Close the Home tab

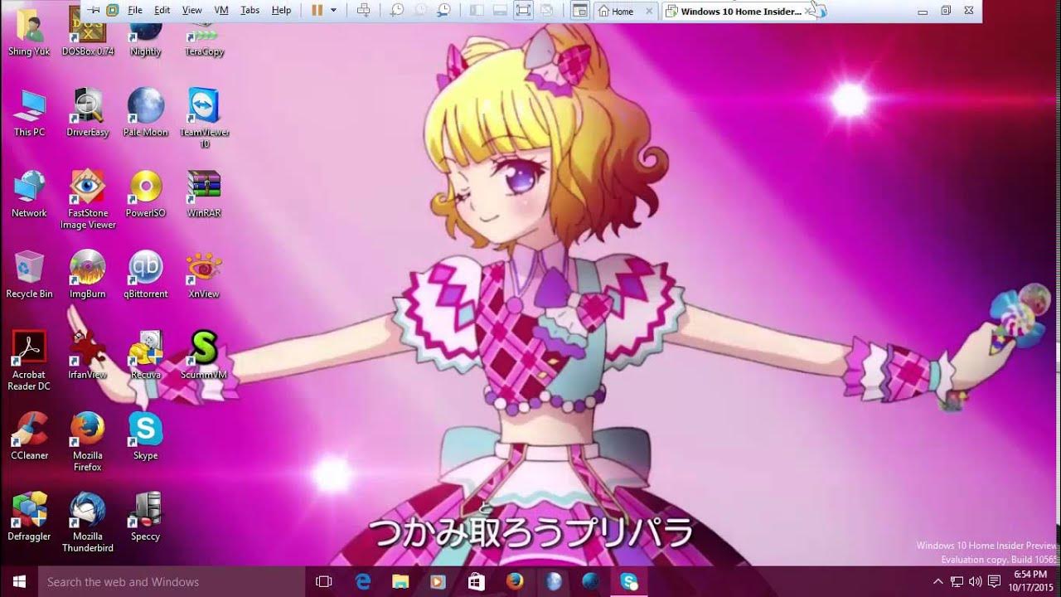pos(649,11)
